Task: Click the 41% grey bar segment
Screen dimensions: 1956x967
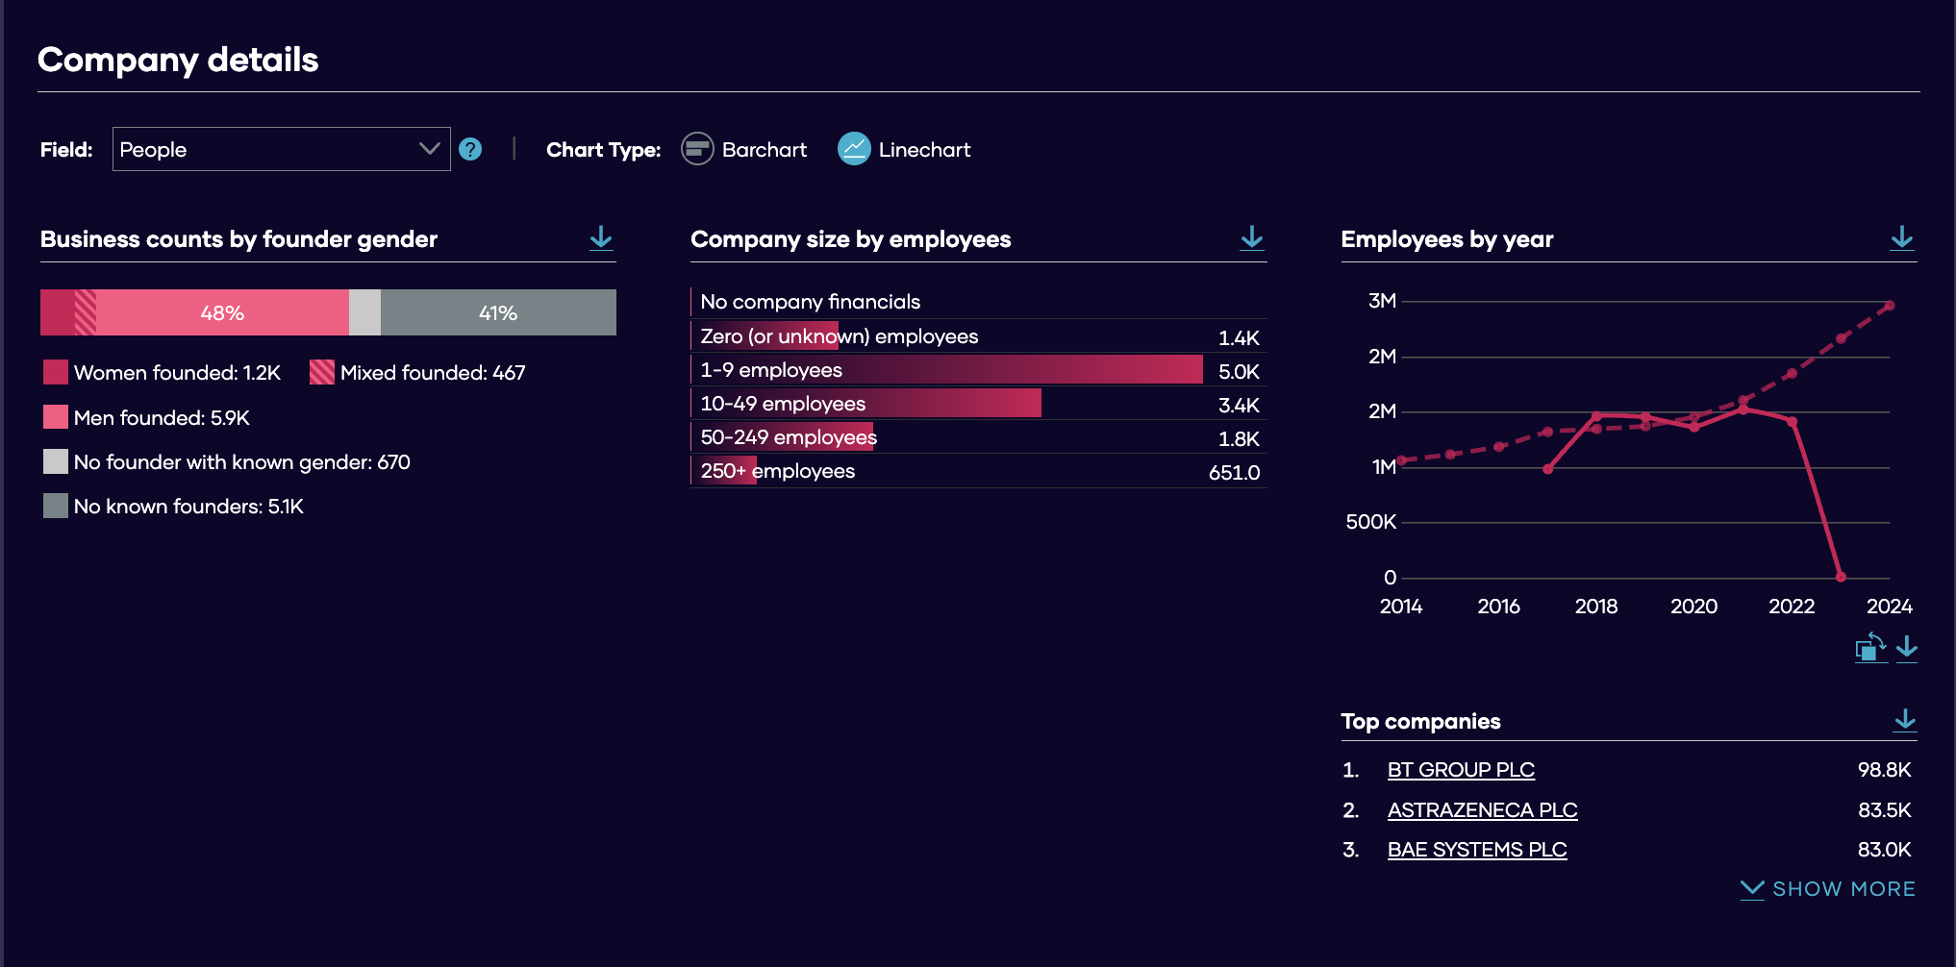Action: [x=498, y=312]
